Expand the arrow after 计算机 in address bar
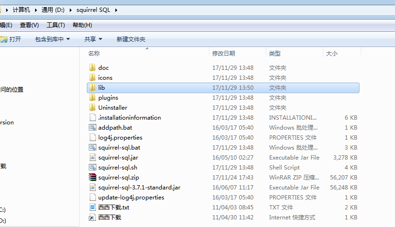Viewport: 395px width, 227px height. (36, 10)
